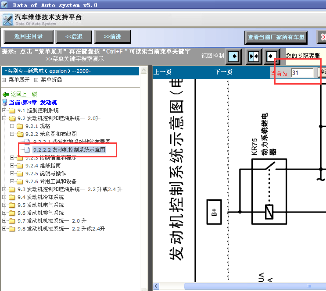The image size is (326, 291).
Task: Click vehicle title 上海别克--新君威 header
Action: pos(70,71)
